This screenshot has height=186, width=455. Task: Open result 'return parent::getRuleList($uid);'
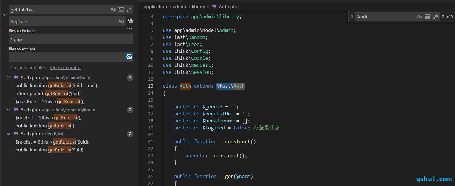click(48, 94)
